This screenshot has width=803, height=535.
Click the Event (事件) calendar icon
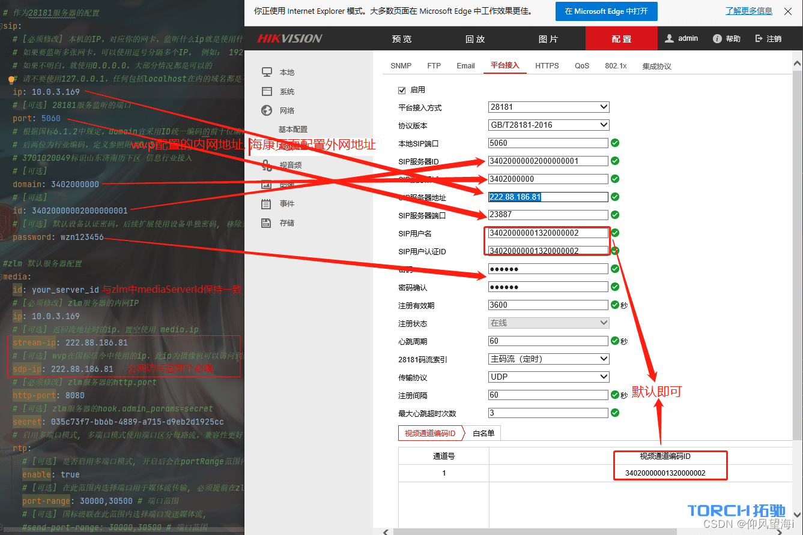(267, 204)
